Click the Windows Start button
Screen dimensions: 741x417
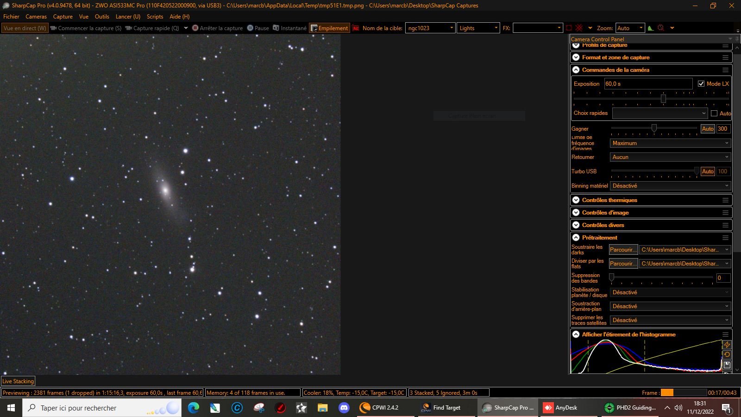pos(11,408)
